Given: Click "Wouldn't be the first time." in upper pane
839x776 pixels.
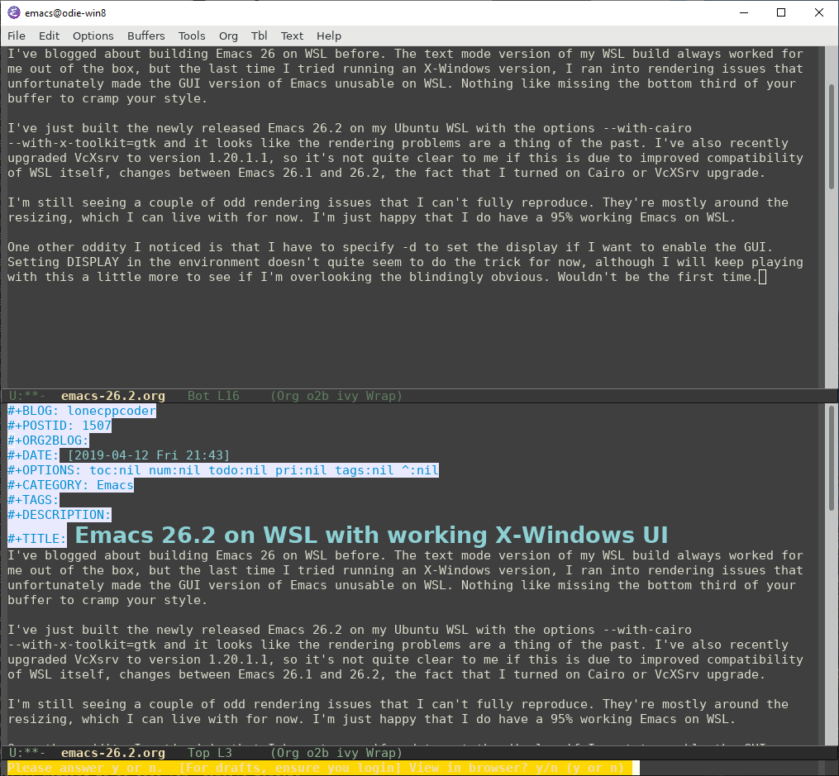Looking at the screenshot, I should [x=658, y=277].
